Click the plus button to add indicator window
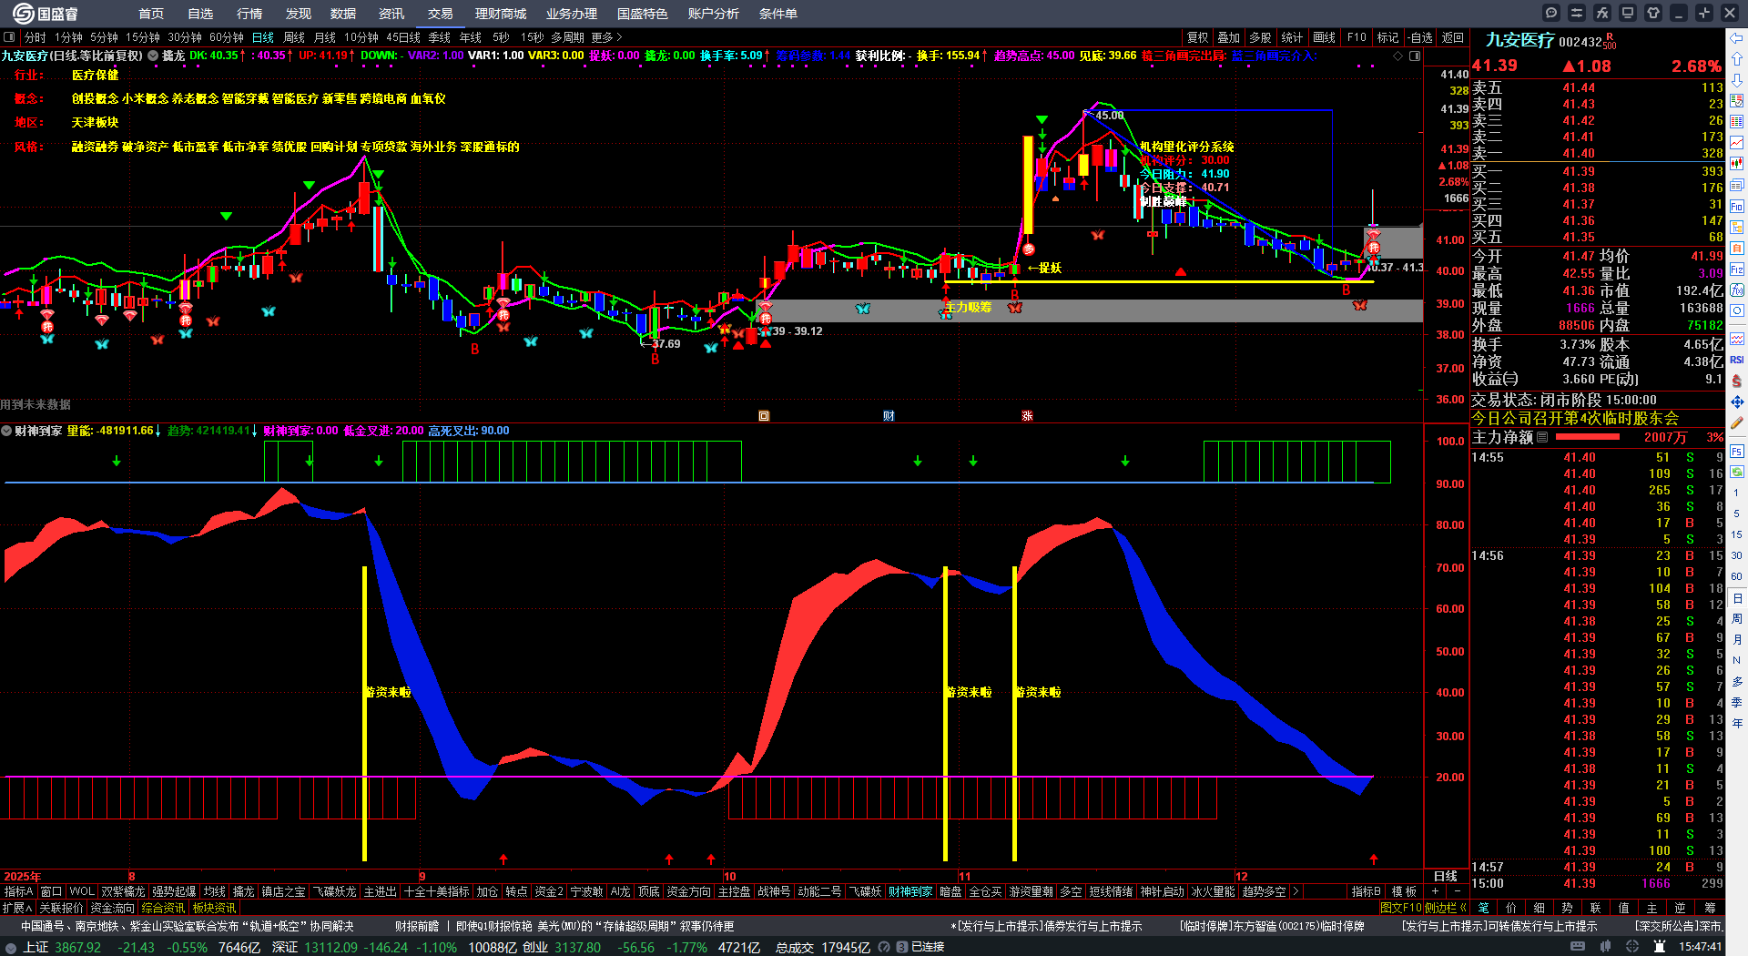Image resolution: width=1748 pixels, height=956 pixels. point(1436,891)
